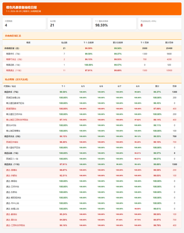This screenshot has width=184, height=233.
Task: Click the 4200 cumulative fines cell
Action: [x=169, y=59]
